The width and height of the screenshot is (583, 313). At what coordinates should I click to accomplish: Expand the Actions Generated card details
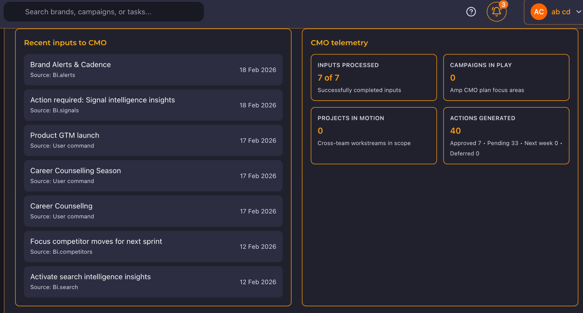point(506,135)
